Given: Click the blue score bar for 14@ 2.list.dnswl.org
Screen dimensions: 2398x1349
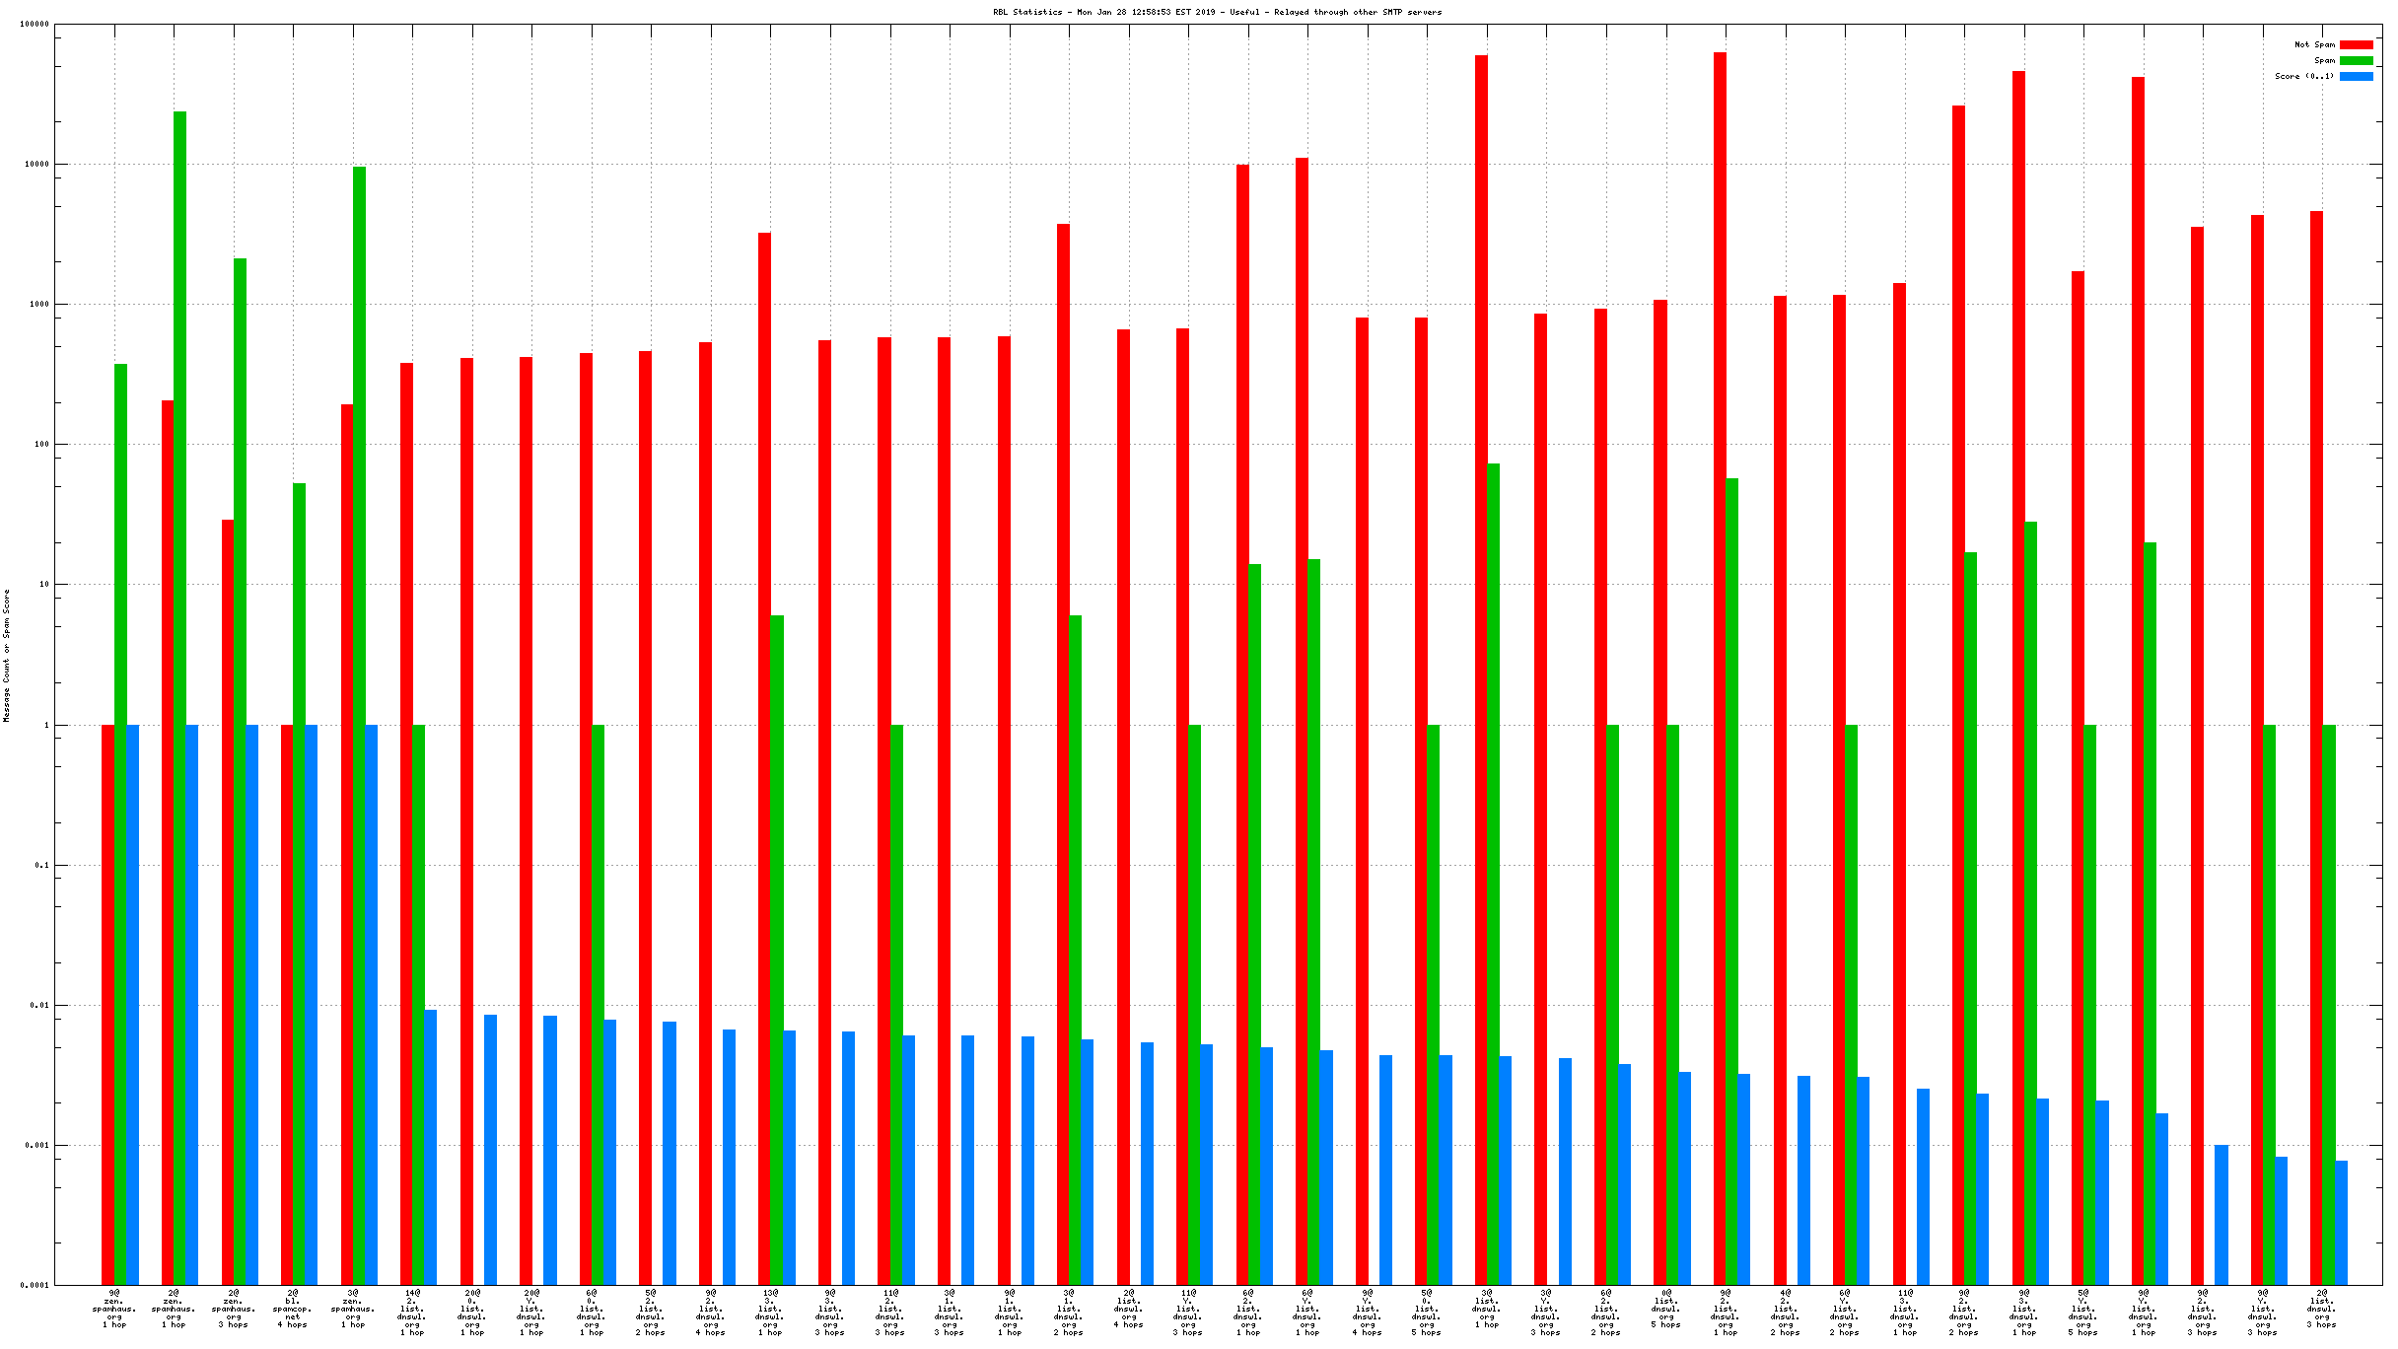Looking at the screenshot, I should point(430,1144).
